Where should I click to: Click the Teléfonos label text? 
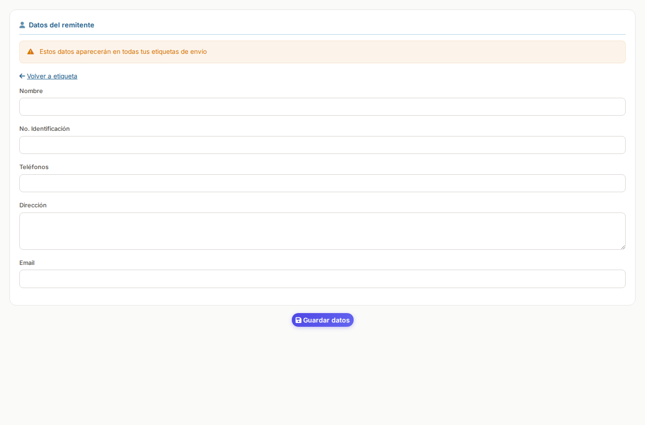click(x=34, y=167)
